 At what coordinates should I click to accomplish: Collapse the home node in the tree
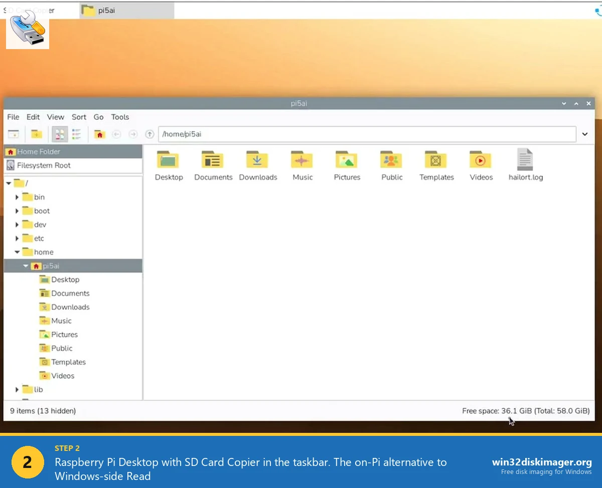click(x=18, y=252)
